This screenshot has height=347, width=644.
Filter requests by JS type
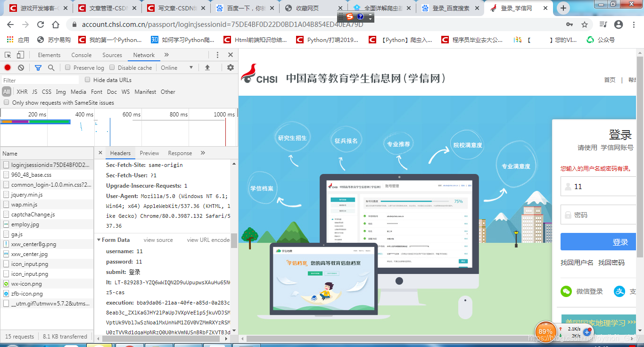tap(34, 92)
